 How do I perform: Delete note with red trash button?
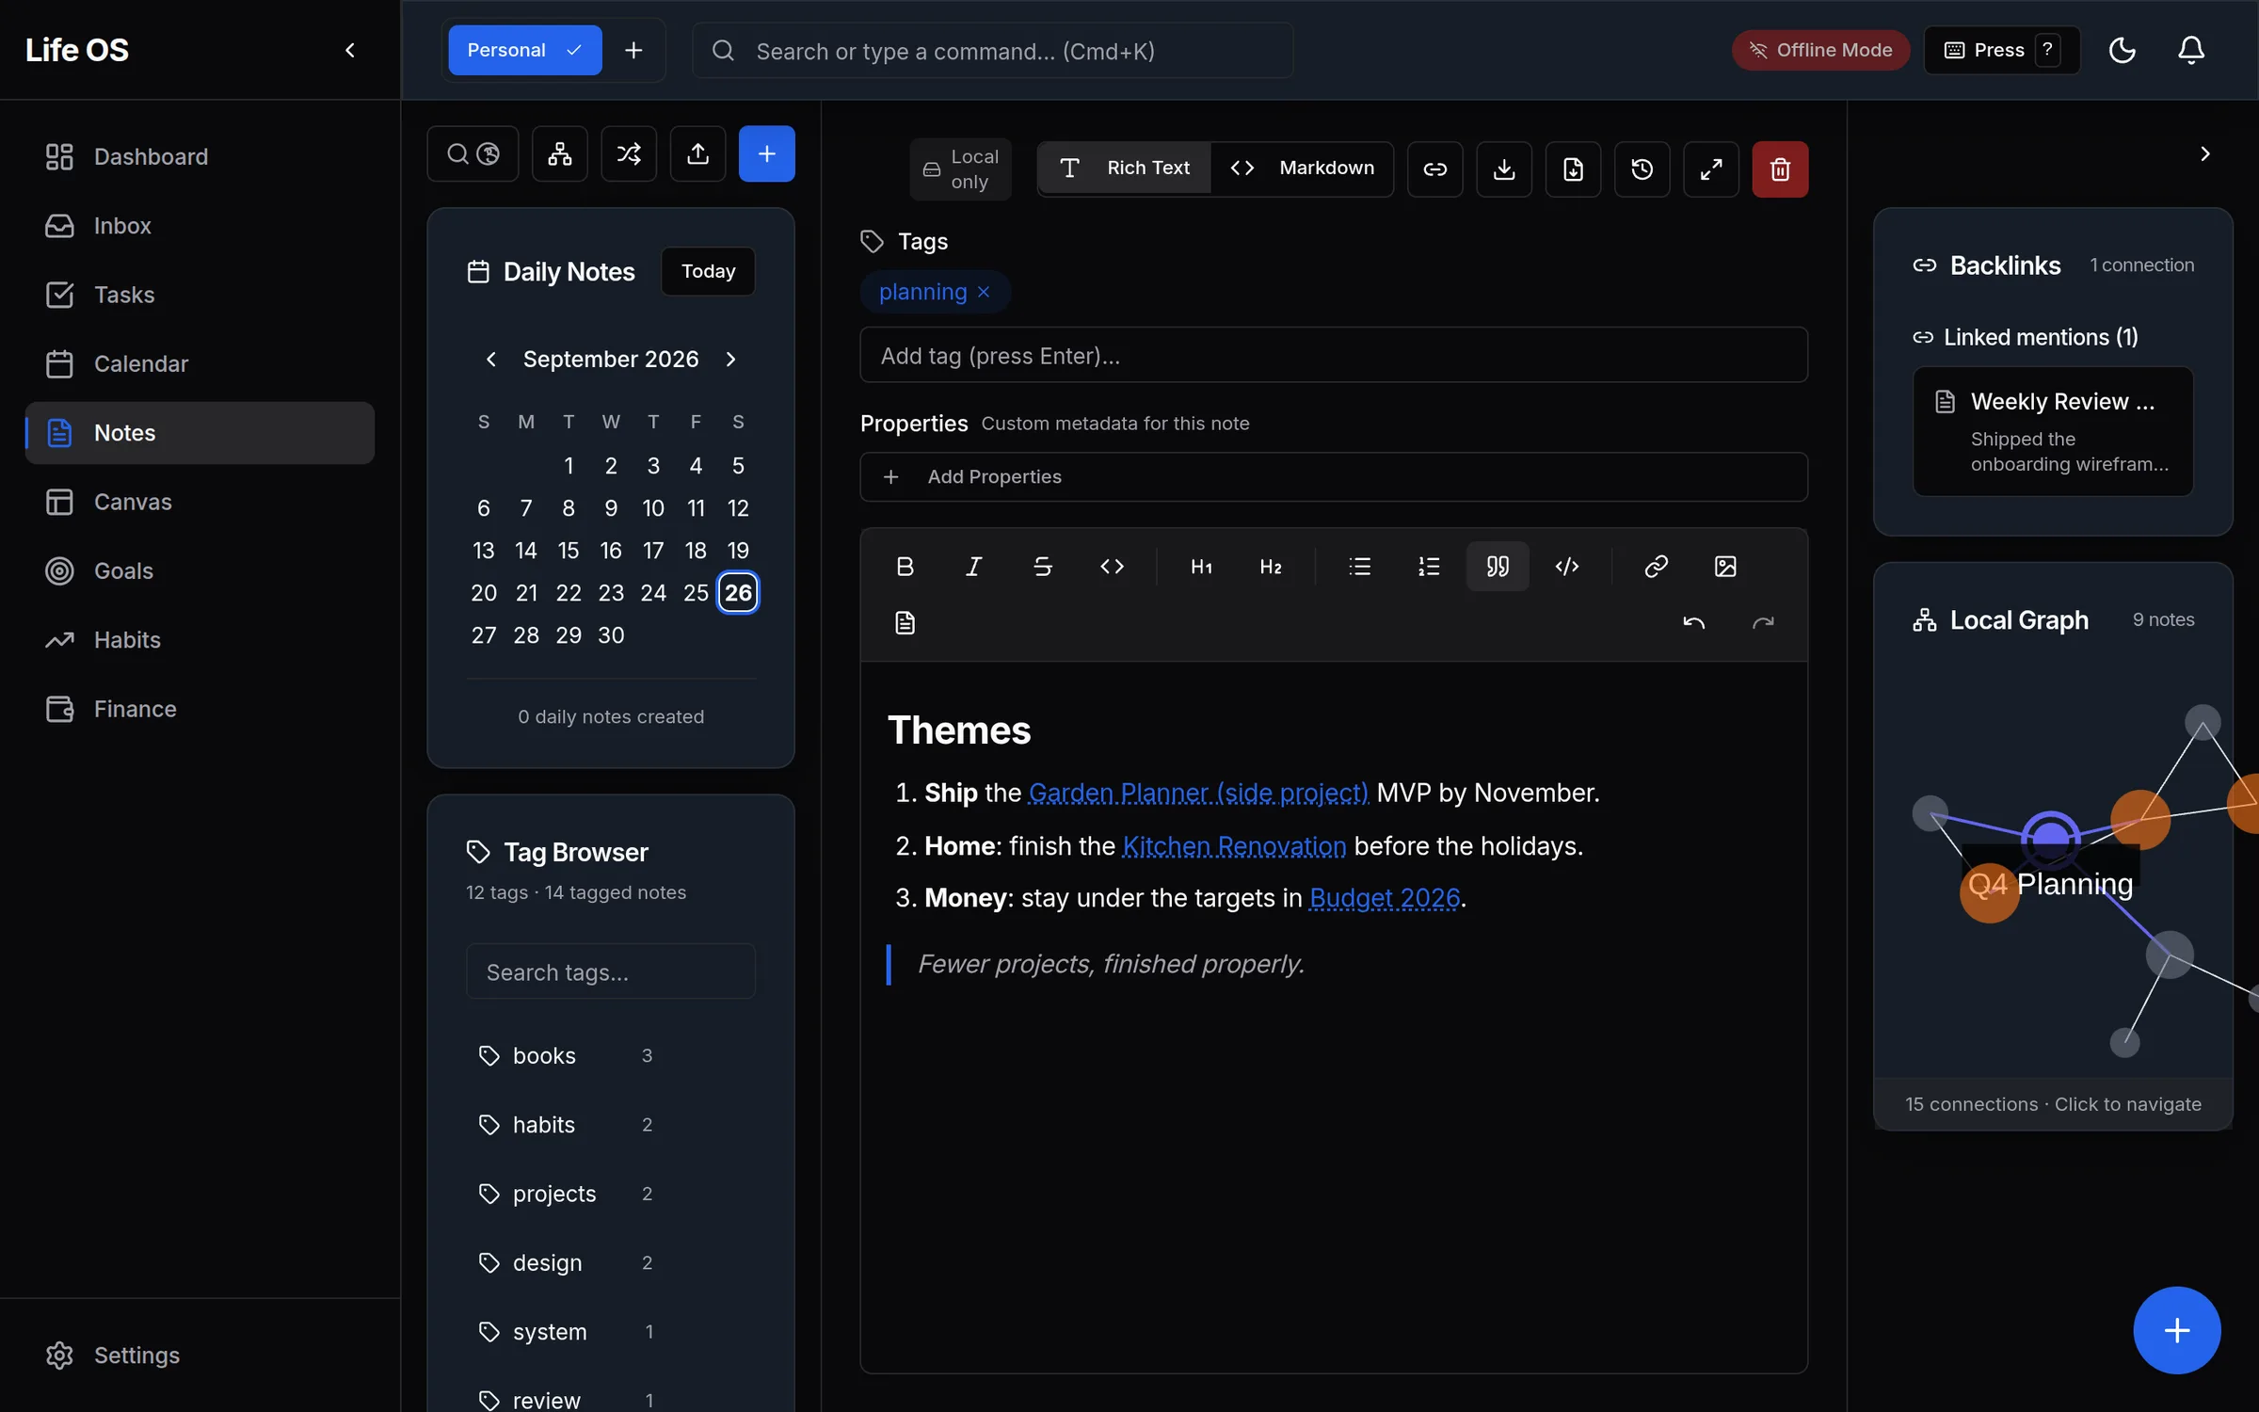coord(1780,169)
